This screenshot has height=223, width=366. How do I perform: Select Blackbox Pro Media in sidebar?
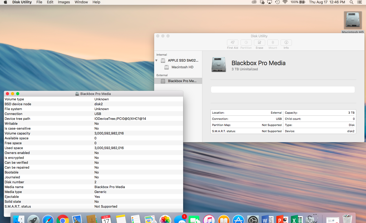click(178, 81)
